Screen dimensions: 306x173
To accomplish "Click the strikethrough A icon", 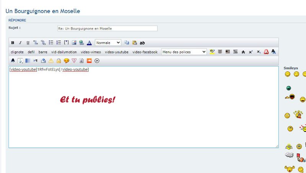I will [243, 52].
